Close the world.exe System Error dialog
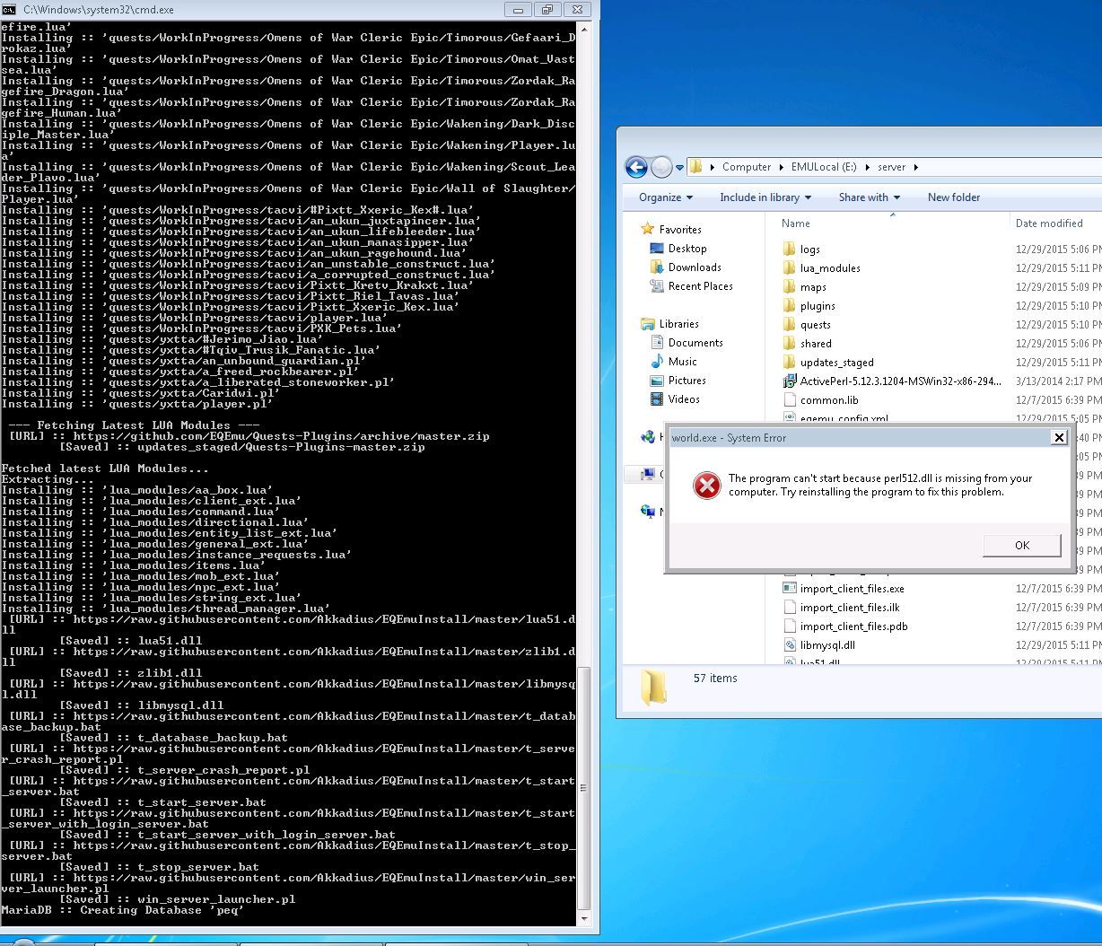 click(x=1059, y=437)
